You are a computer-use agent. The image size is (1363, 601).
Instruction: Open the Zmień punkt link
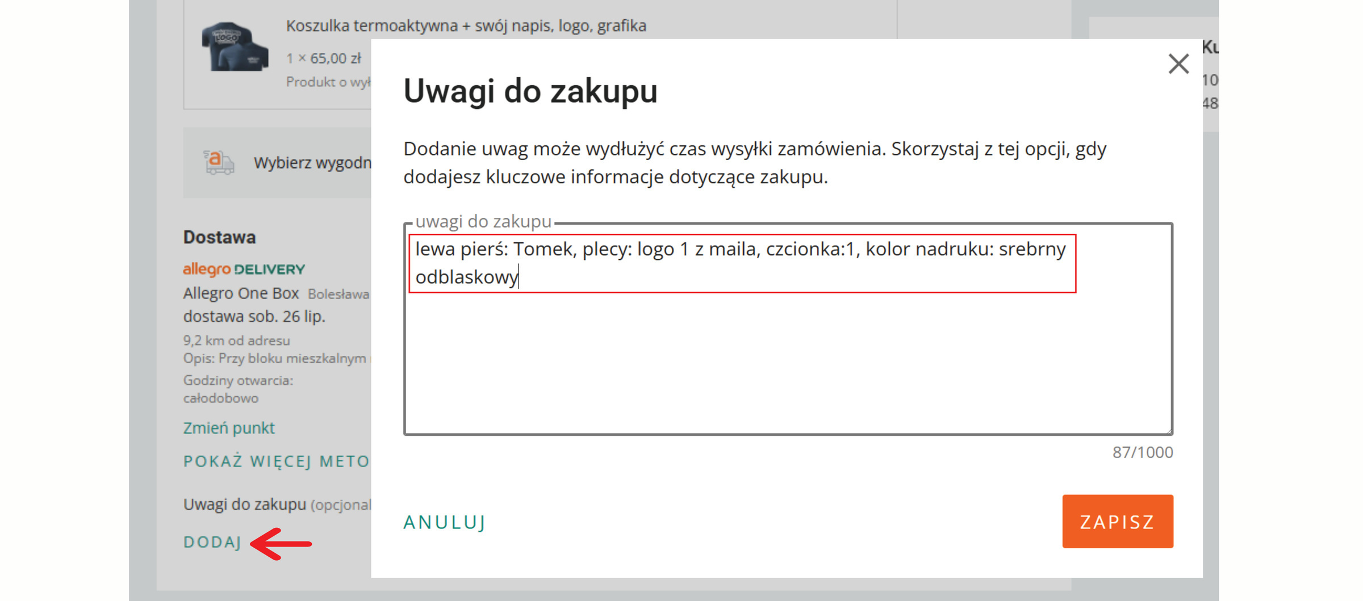(228, 427)
